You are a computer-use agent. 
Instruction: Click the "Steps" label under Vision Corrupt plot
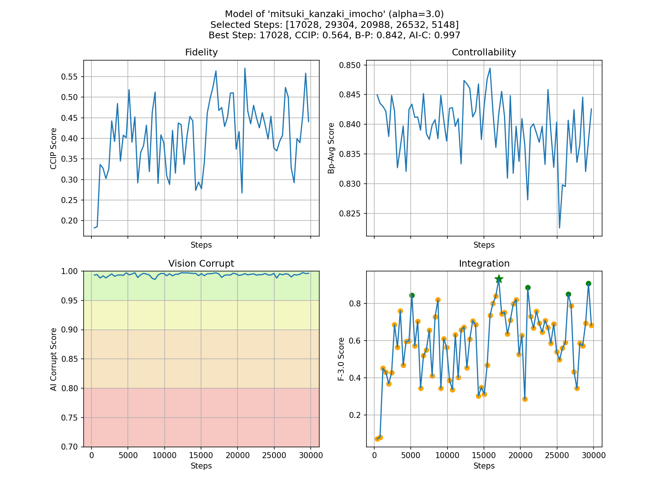(201, 466)
